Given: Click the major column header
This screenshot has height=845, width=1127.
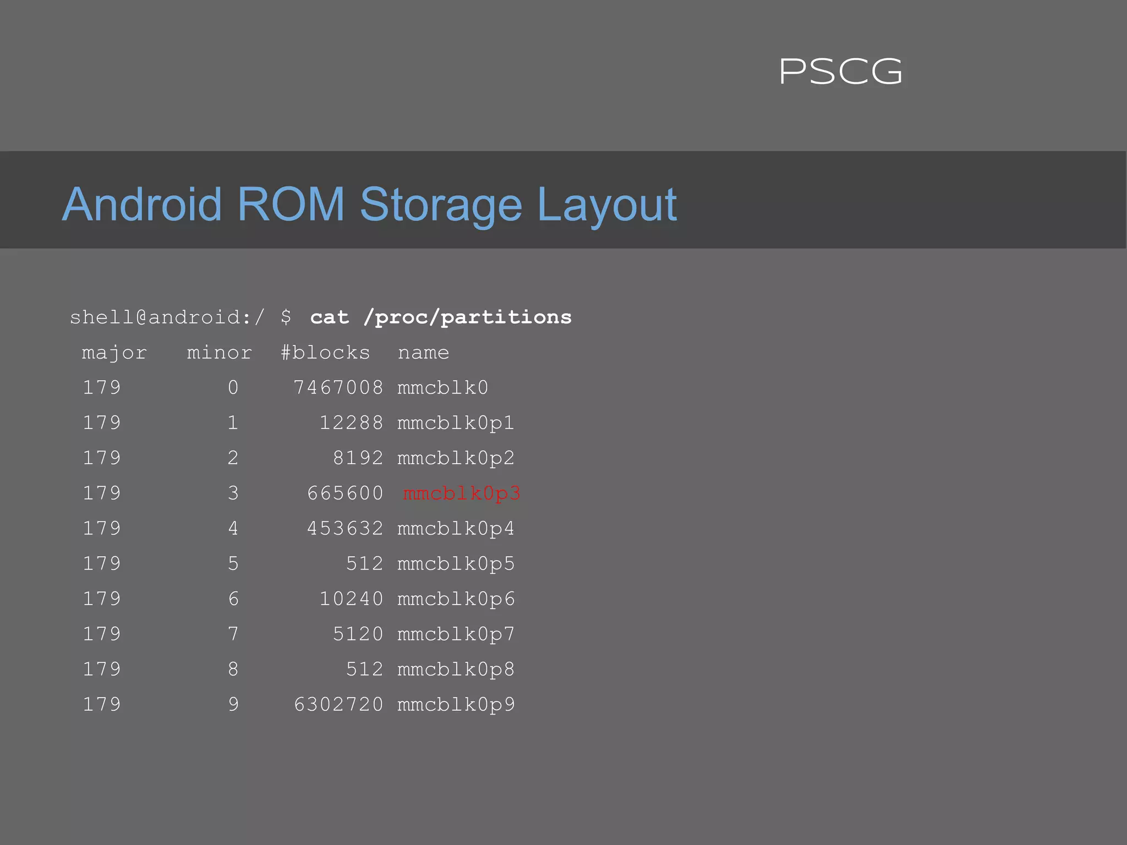Looking at the screenshot, I should click(114, 353).
